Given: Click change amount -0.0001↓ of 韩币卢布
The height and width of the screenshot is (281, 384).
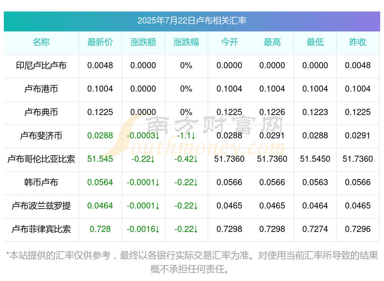Looking at the screenshot, I should 143,182.
